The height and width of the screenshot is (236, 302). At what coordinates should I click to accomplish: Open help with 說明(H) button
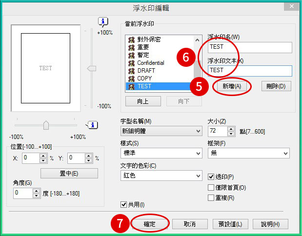270,224
